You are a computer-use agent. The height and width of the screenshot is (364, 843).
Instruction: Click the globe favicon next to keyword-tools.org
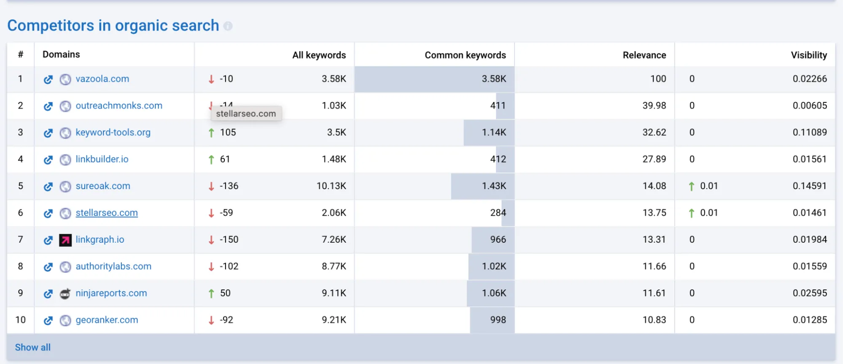(65, 133)
